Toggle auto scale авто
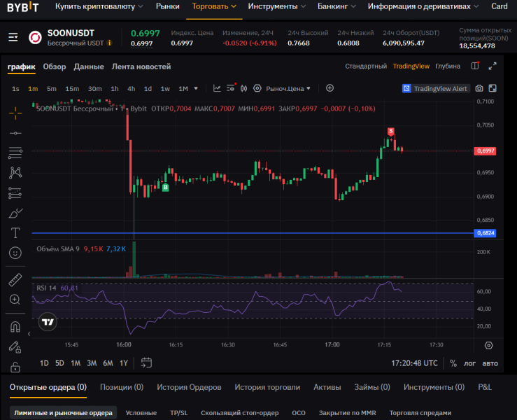 (x=490, y=363)
